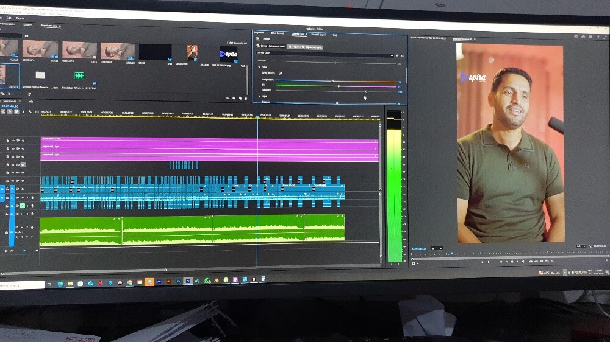Switch to the Essential Sound tab

pyautogui.click(x=318, y=35)
